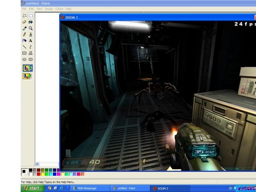Open the File menu in Paint
Screen dimensions: 256x192
[x=24, y=9]
